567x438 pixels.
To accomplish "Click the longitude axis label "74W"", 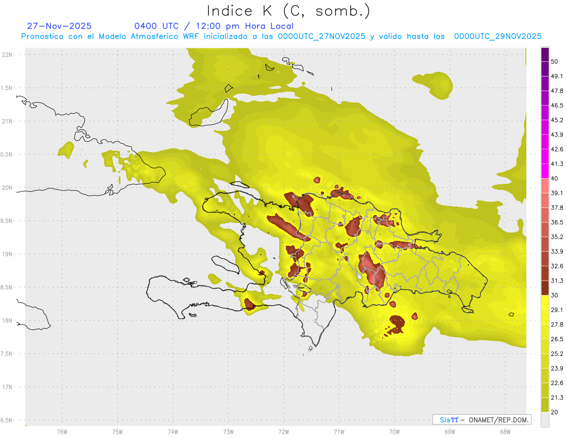I will tap(172, 431).
